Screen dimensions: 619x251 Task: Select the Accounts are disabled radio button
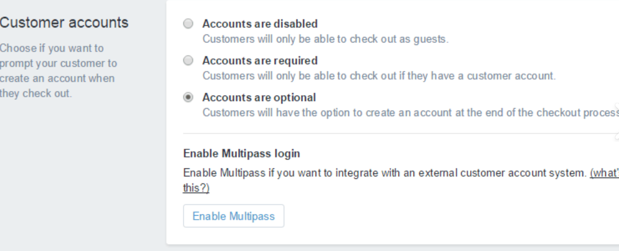pyautogui.click(x=189, y=24)
